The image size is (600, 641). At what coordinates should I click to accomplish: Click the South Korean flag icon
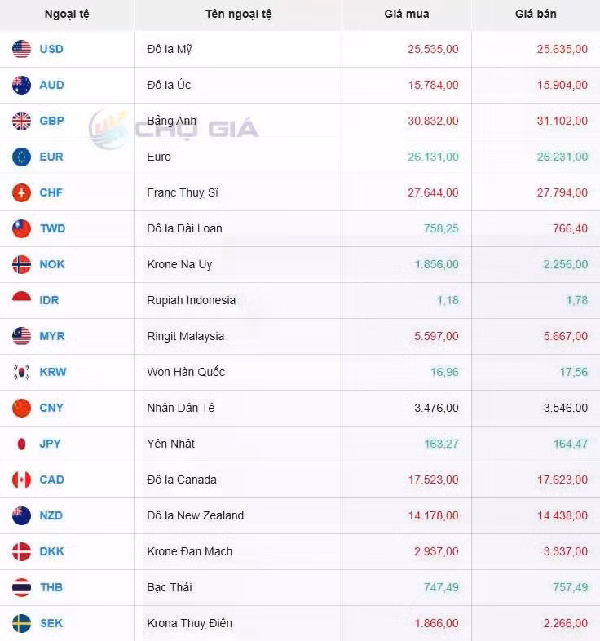(22, 372)
